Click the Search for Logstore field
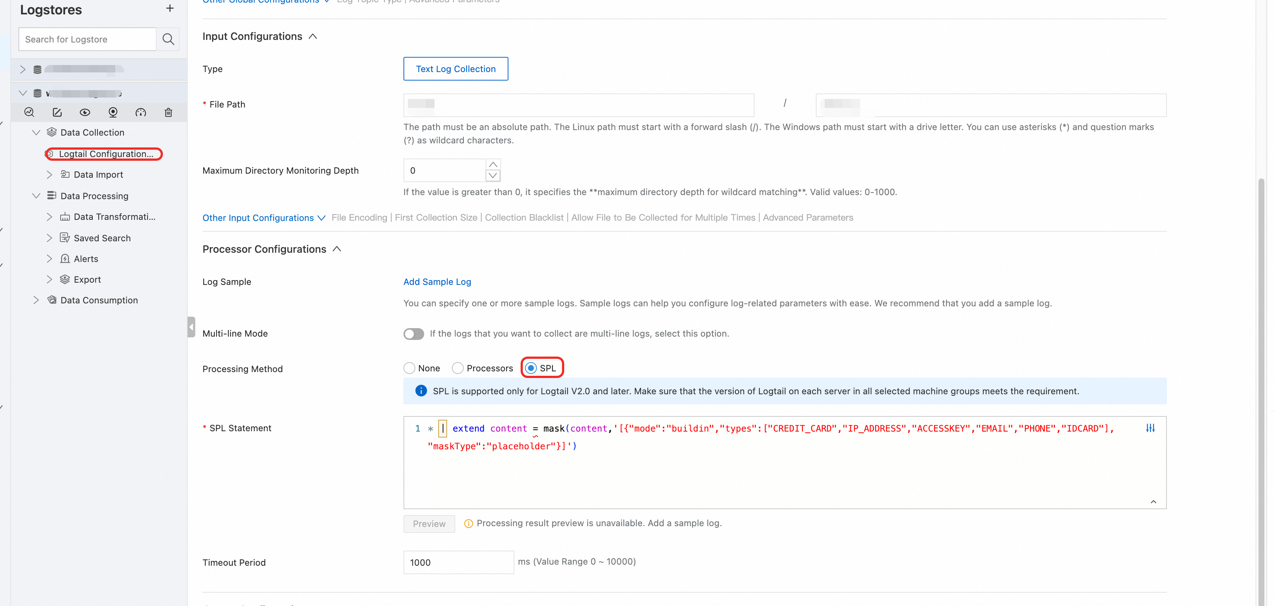 (88, 39)
